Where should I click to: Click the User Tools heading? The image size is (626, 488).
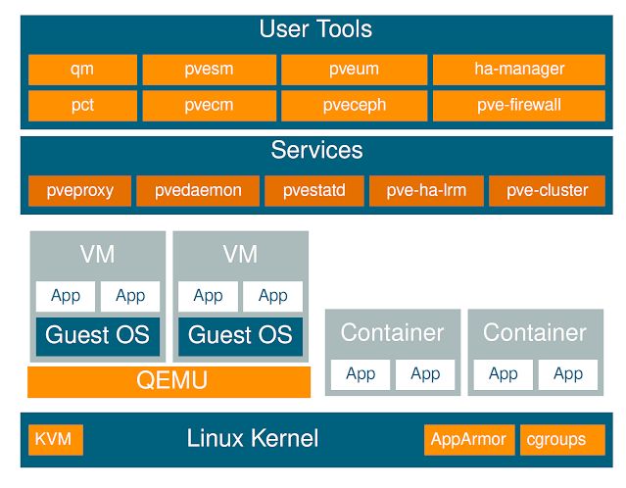pyautogui.click(x=315, y=28)
